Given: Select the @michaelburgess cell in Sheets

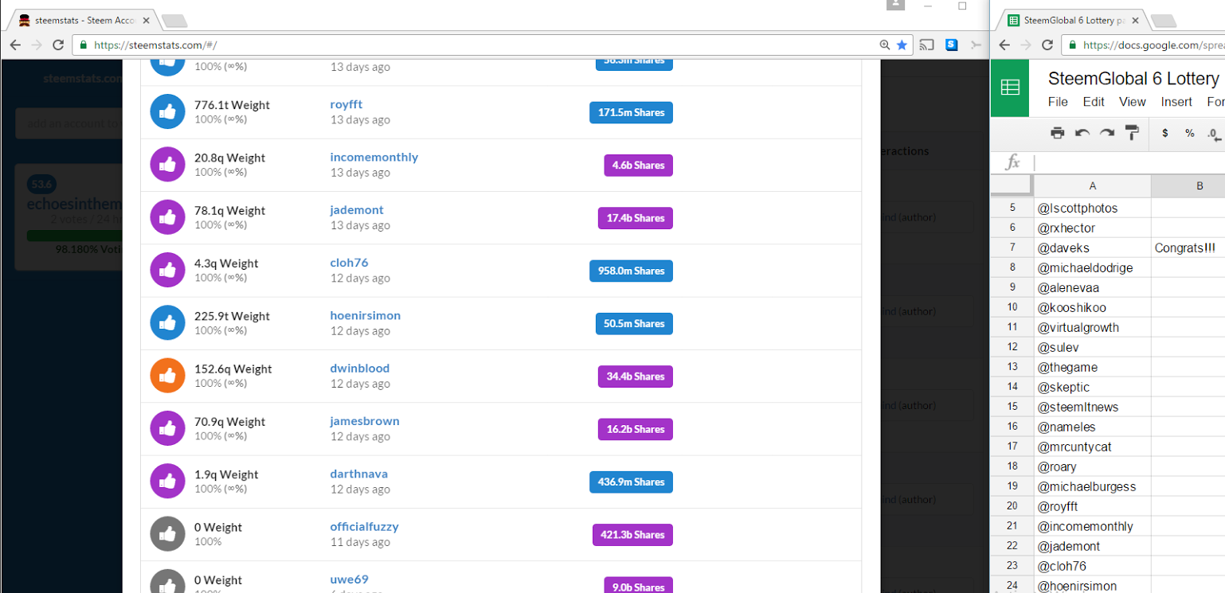Looking at the screenshot, I should pyautogui.click(x=1092, y=487).
